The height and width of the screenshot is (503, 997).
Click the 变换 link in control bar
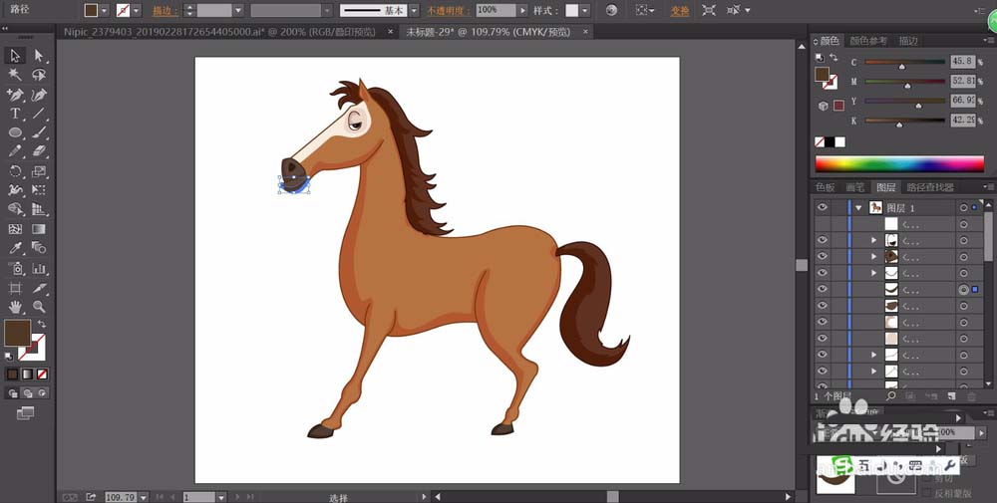[x=679, y=11]
